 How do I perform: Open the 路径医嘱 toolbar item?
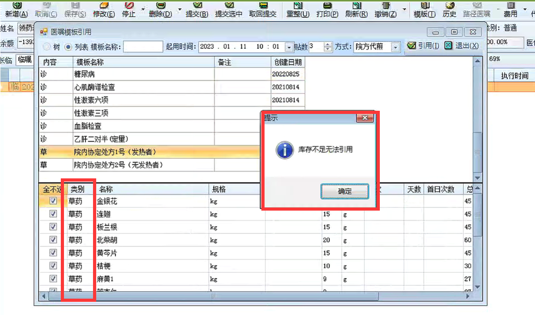(x=476, y=10)
